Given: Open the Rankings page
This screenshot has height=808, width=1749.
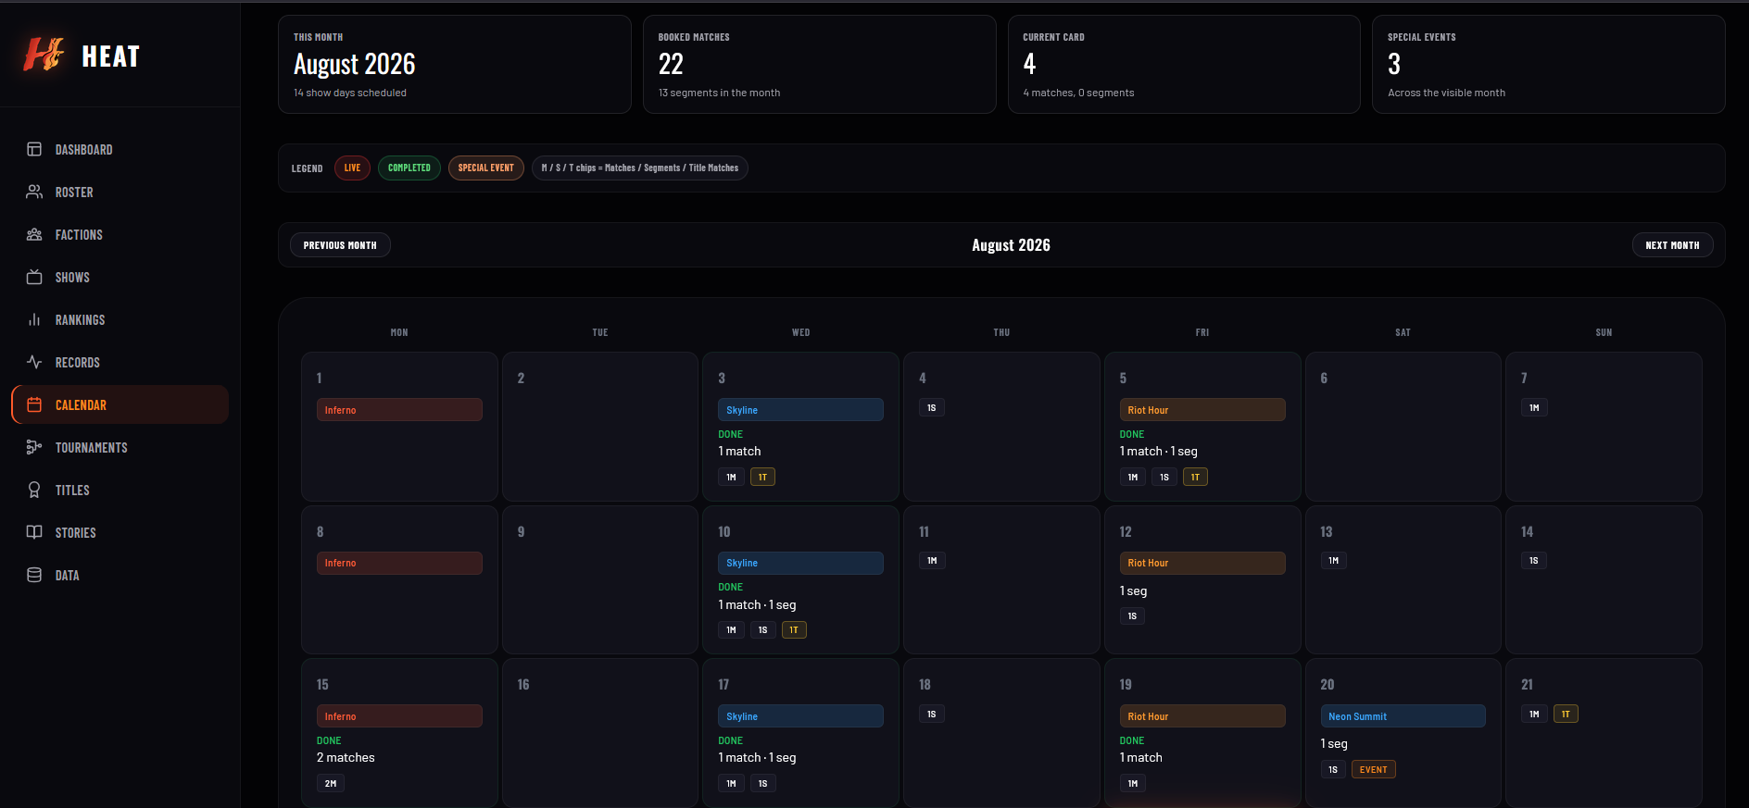Looking at the screenshot, I should 120,319.
